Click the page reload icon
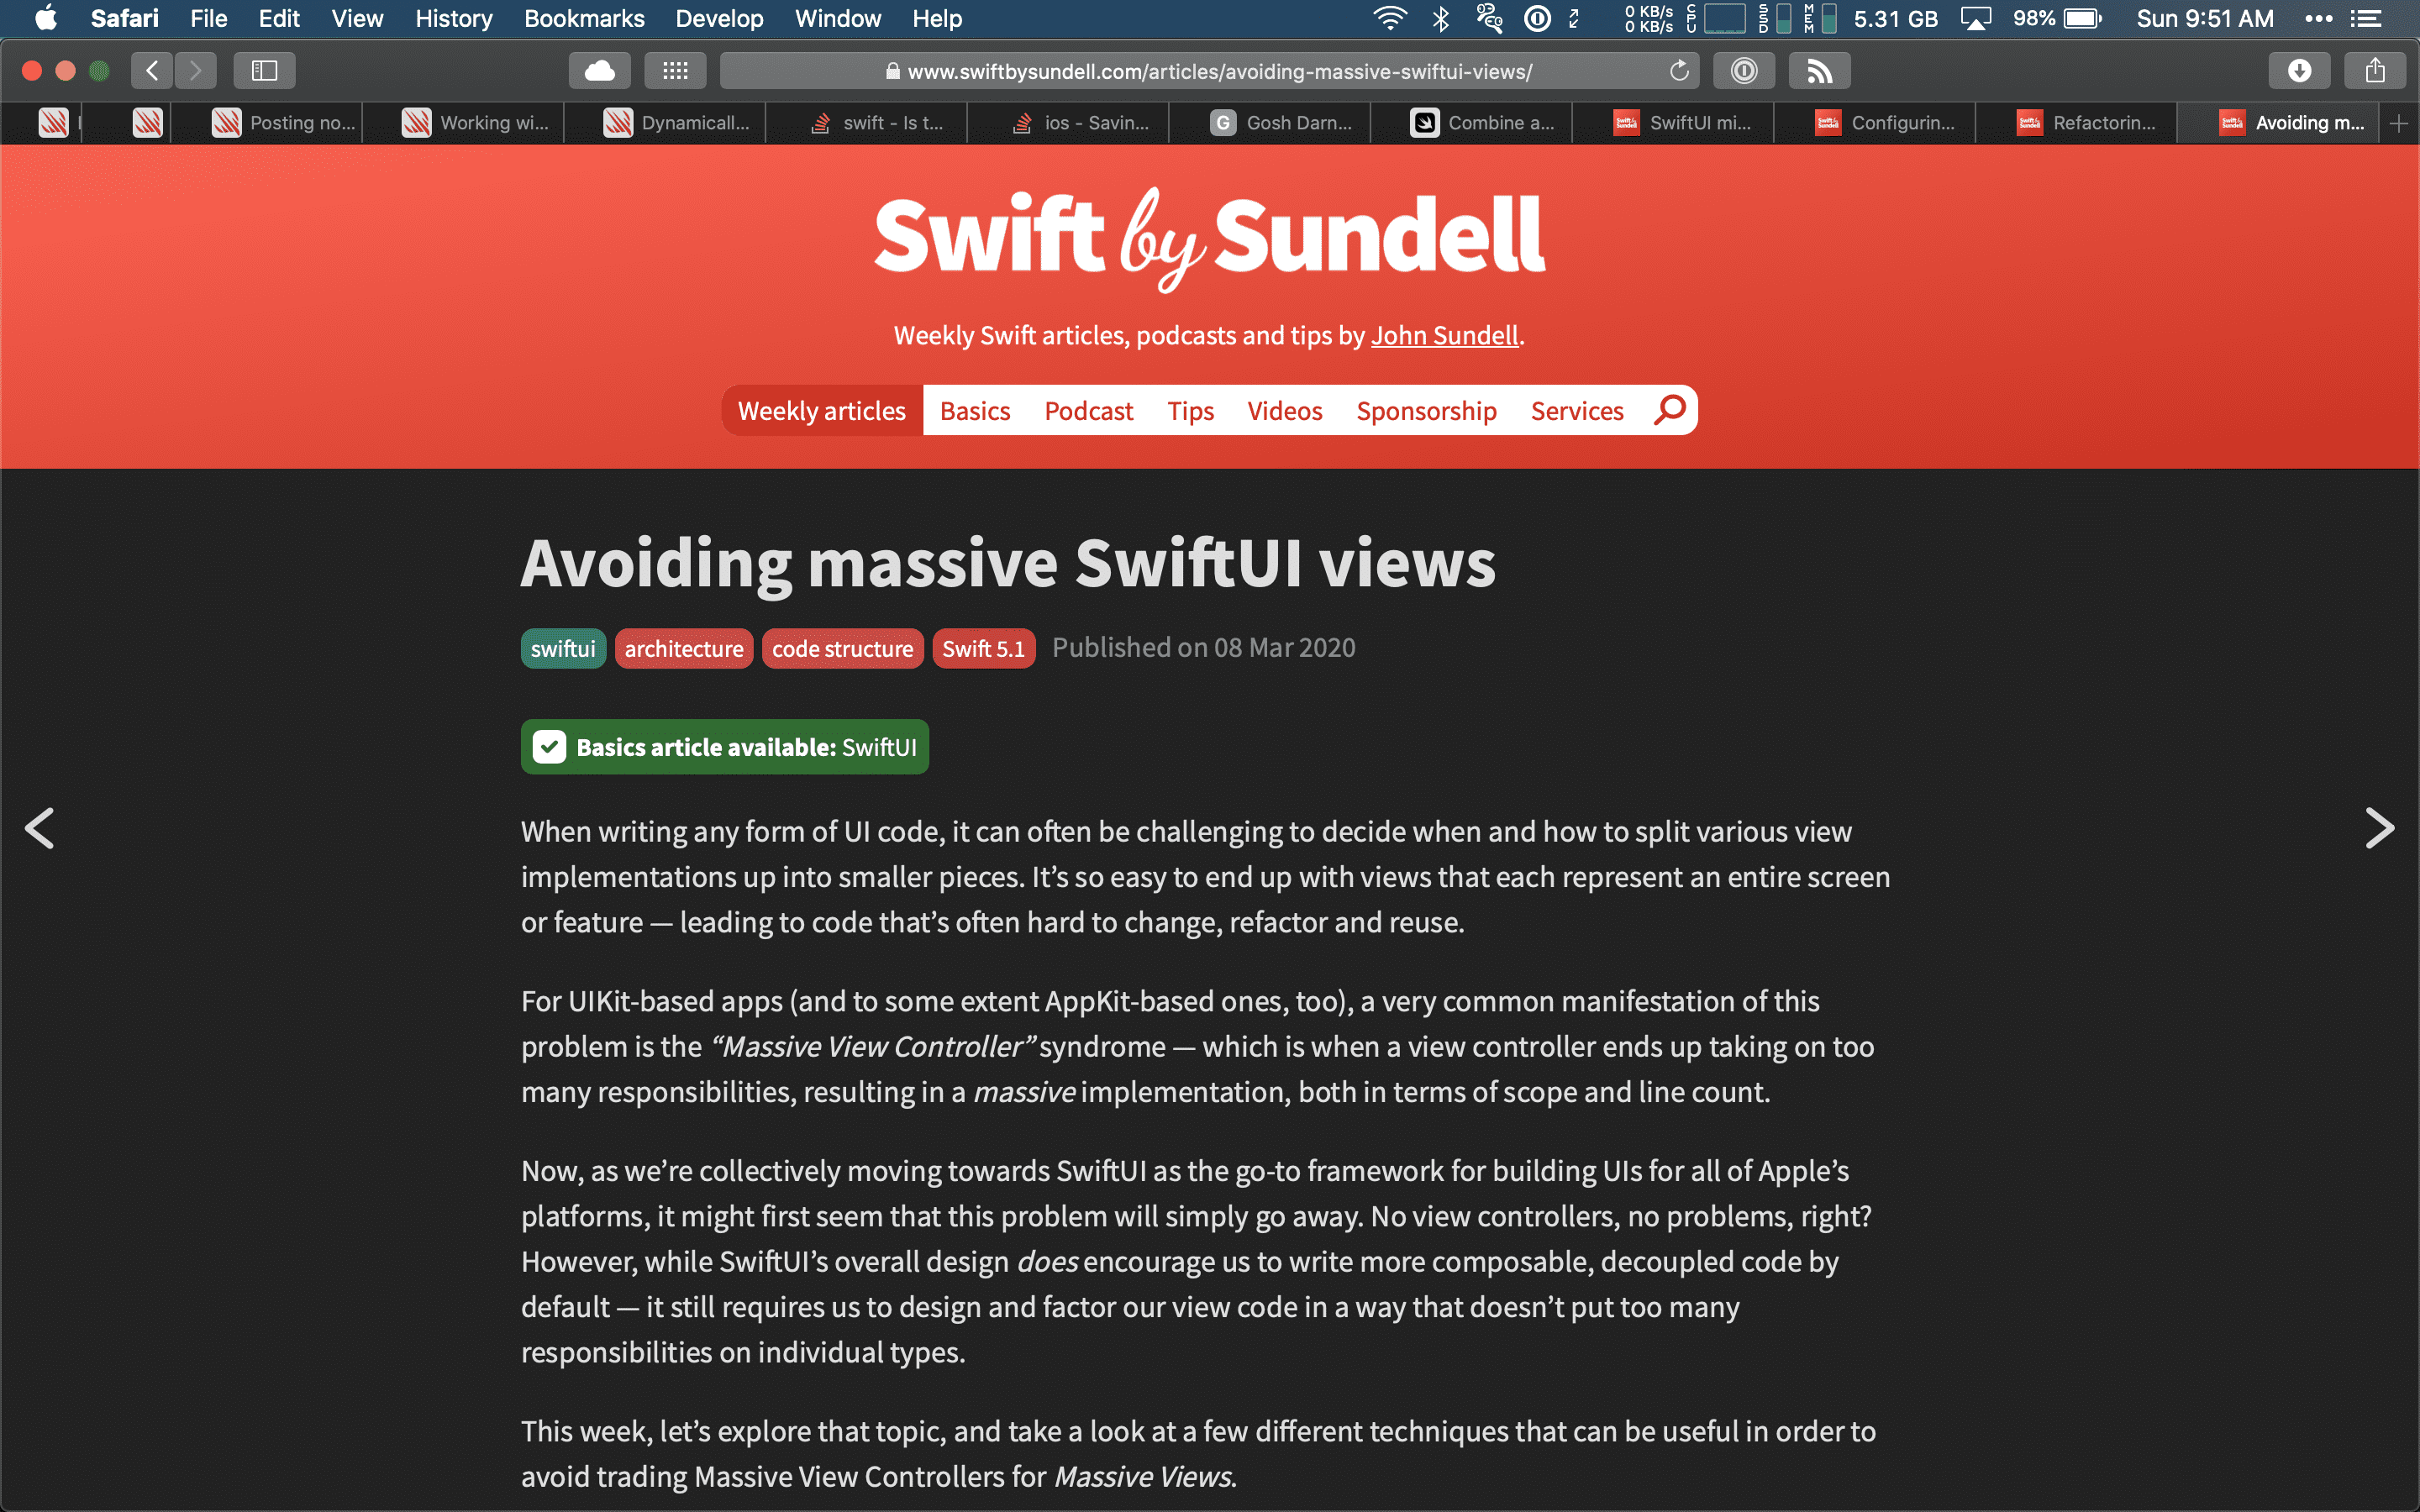Viewport: 2420px width, 1512px height. point(1680,70)
